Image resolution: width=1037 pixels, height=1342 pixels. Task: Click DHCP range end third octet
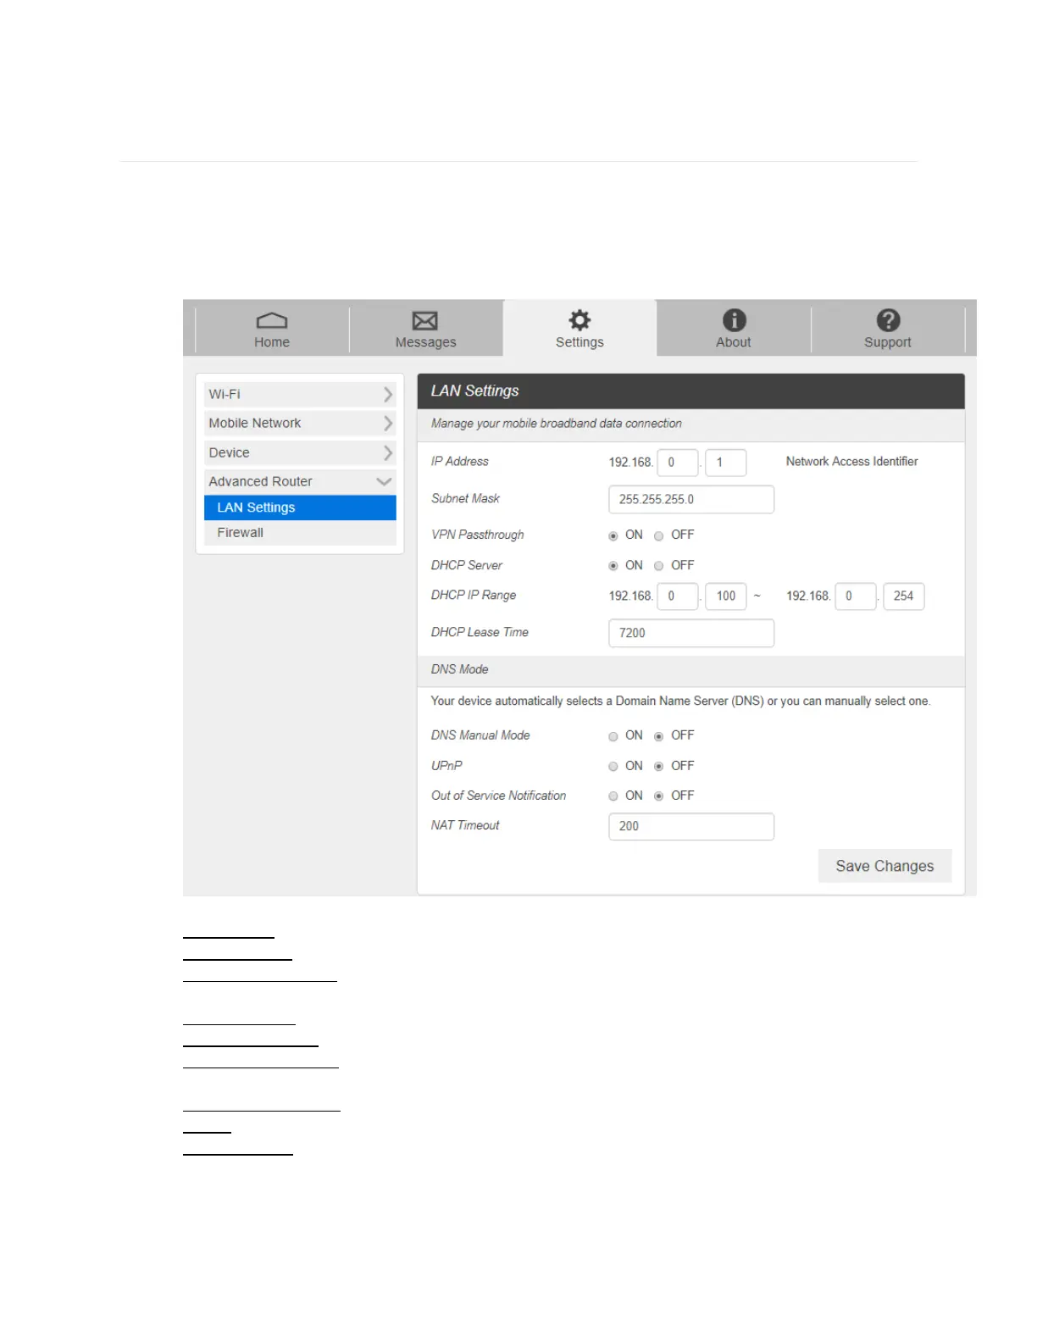tap(856, 596)
